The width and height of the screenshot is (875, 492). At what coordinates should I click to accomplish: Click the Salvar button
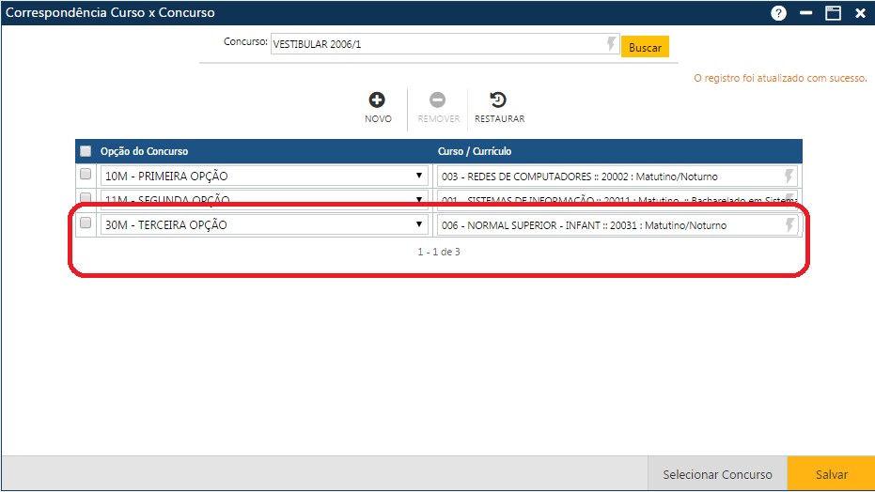831,474
